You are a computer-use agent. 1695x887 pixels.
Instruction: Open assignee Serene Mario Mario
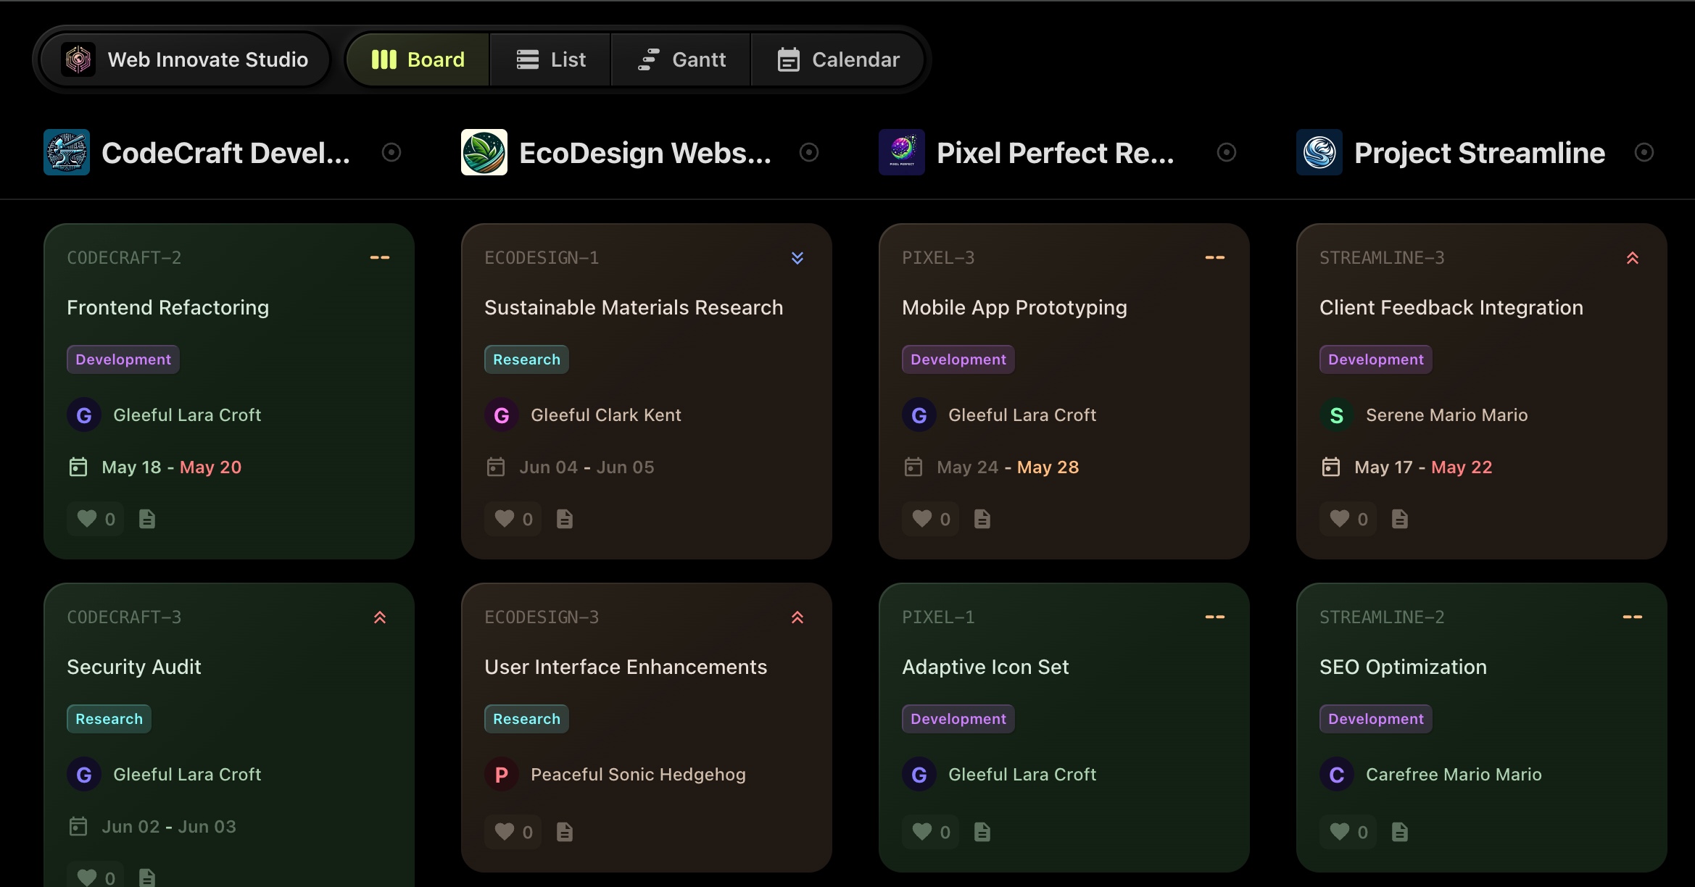tap(1446, 415)
